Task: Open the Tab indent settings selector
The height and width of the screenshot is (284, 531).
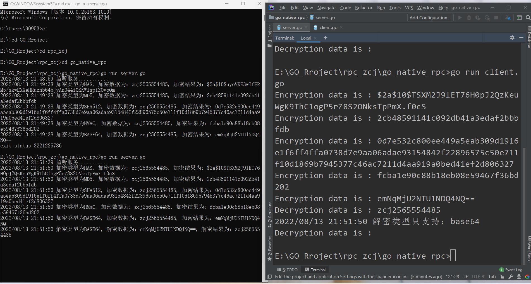Action: [492, 277]
